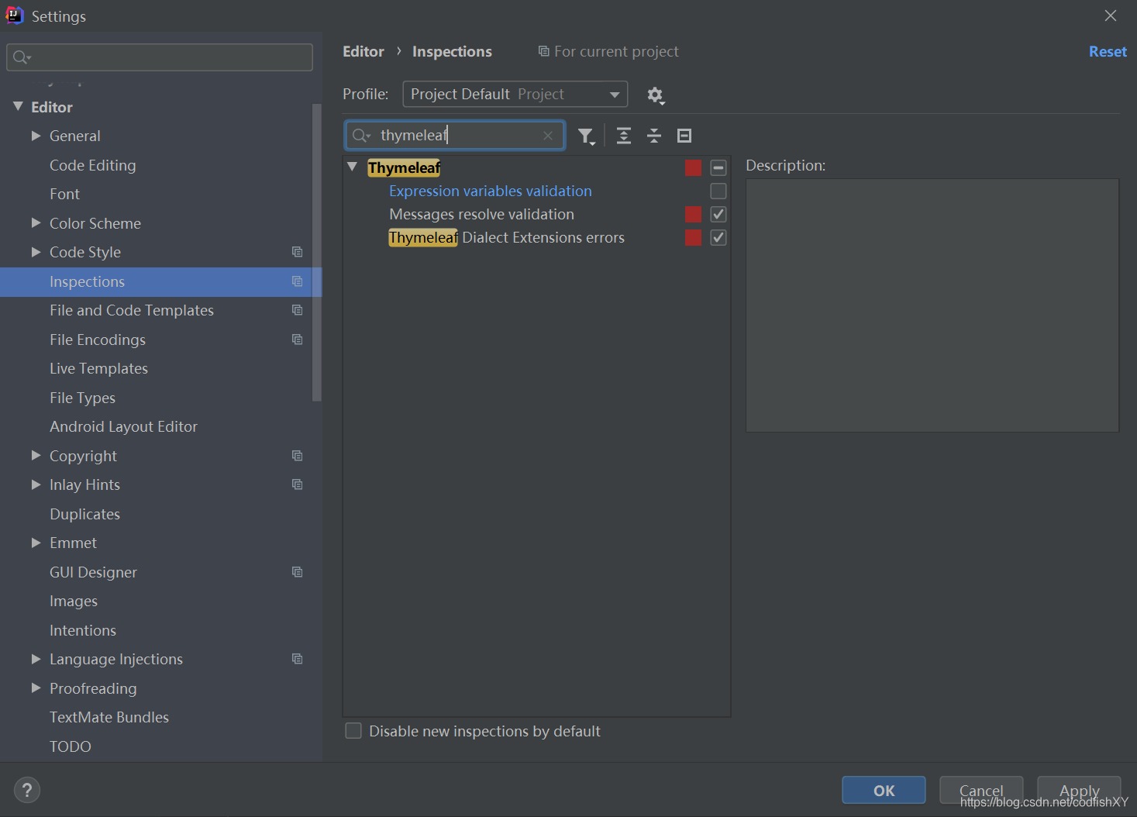
Task: Open Images settings page
Action: [x=74, y=602]
